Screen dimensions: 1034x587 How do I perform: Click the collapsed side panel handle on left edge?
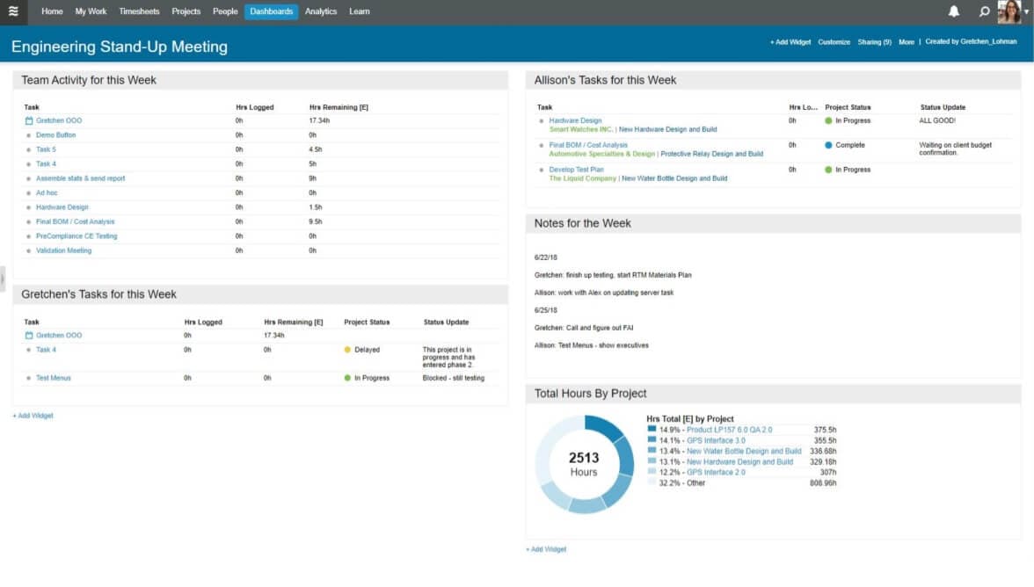tap(3, 279)
